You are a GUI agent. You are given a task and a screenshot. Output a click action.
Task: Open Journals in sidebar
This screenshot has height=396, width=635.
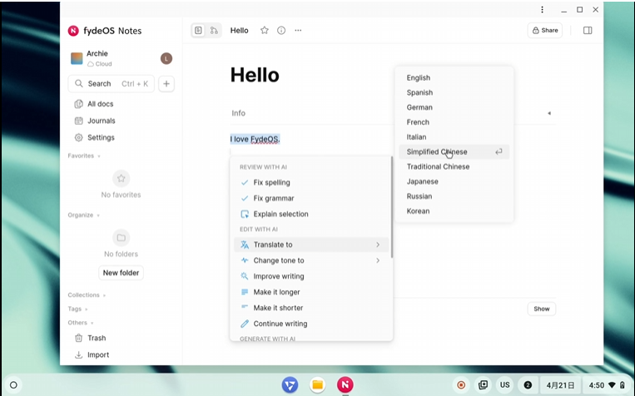click(x=122, y=121)
